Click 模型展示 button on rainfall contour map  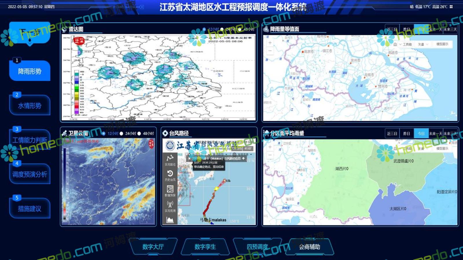point(442,44)
